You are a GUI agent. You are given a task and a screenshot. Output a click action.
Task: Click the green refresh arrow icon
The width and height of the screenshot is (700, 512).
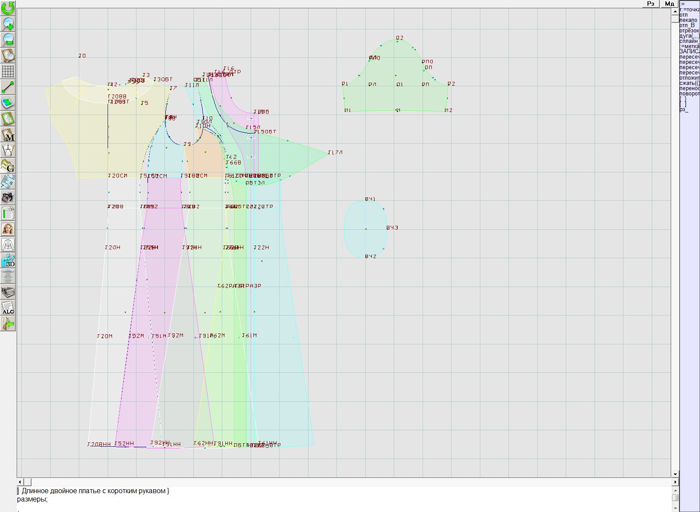tap(8, 7)
